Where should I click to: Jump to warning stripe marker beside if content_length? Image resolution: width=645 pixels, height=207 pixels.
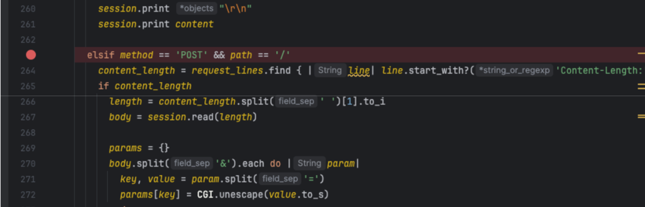[641, 86]
